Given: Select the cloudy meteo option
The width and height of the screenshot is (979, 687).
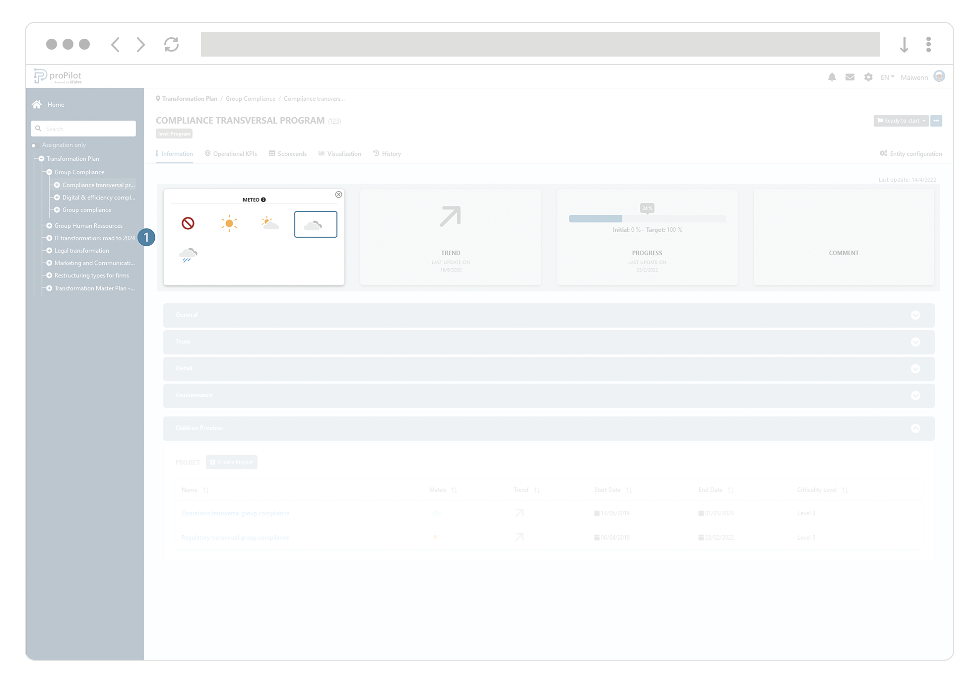Looking at the screenshot, I should coord(315,224).
